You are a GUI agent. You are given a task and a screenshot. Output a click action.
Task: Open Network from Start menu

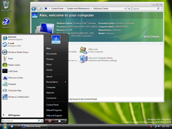click(50, 93)
